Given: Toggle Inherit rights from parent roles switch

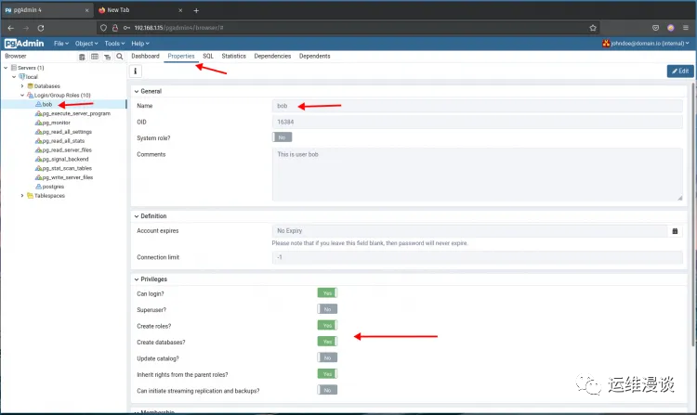Looking at the screenshot, I should [328, 374].
